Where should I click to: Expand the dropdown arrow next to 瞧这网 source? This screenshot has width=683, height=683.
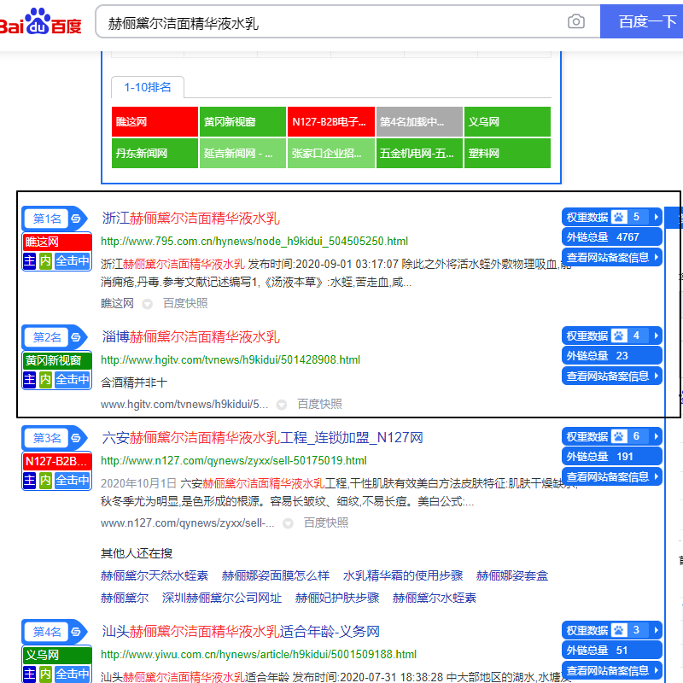(147, 304)
